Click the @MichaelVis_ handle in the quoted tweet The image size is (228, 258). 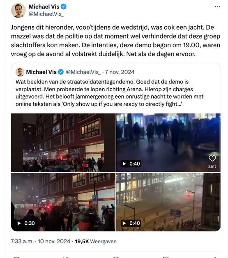83,72
